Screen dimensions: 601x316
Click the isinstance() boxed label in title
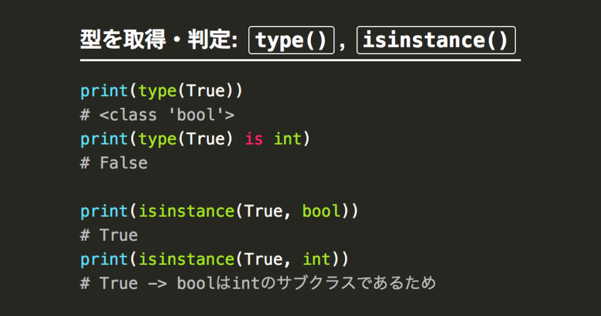(x=436, y=40)
